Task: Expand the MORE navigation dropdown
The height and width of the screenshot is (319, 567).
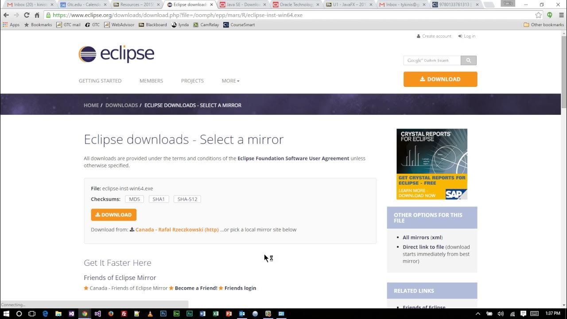Action: [x=230, y=81]
